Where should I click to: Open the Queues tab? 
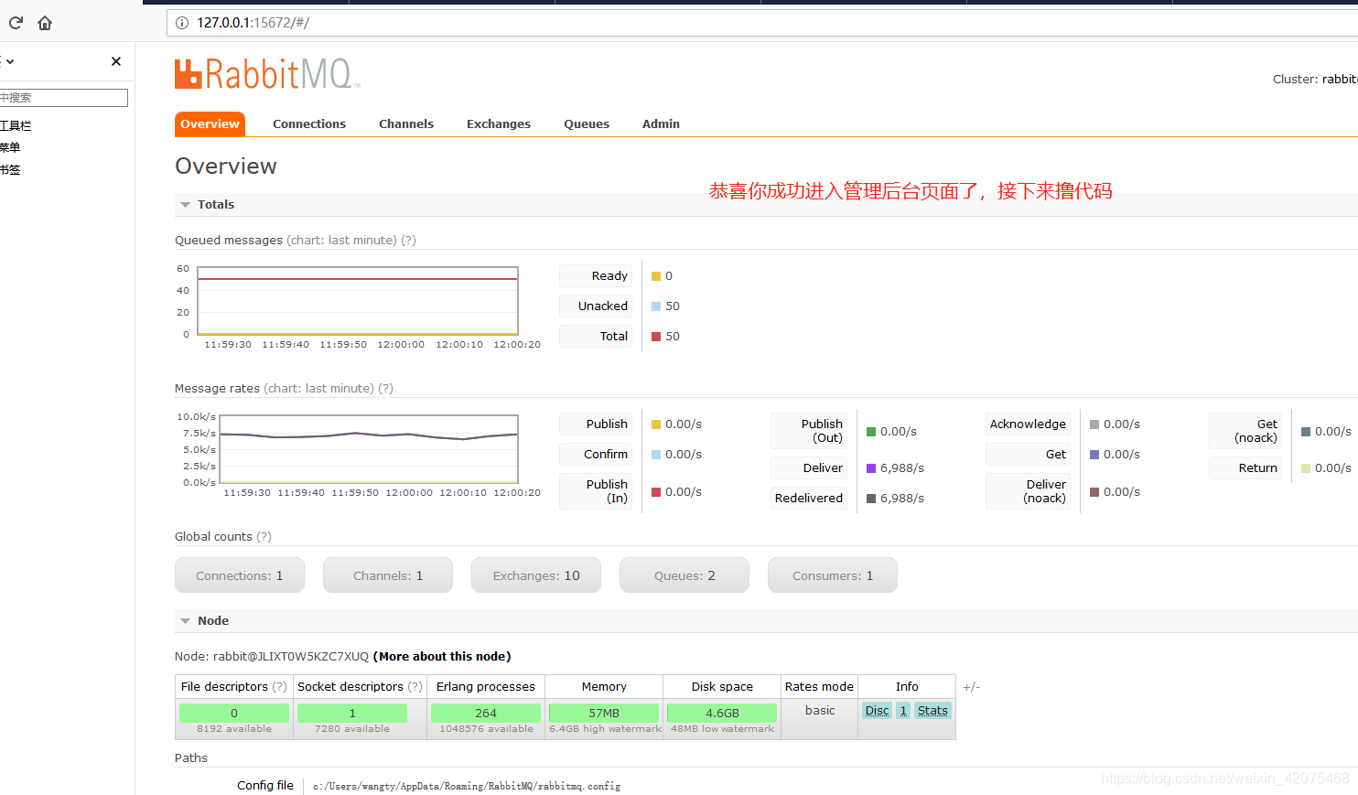tap(587, 124)
